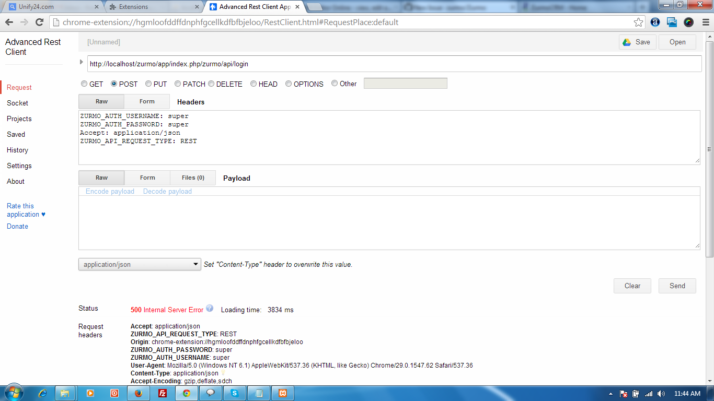Expand URL details triangle beside URL field
The width and height of the screenshot is (714, 401).
coord(81,62)
